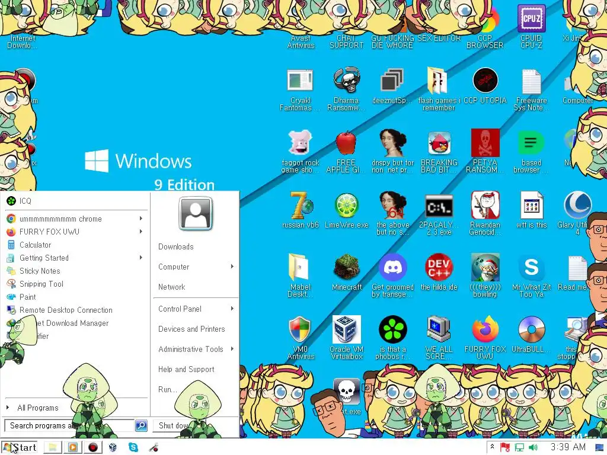The image size is (607, 455).
Task: Open Remote Desktop Connection from Start menu
Action: [76, 310]
